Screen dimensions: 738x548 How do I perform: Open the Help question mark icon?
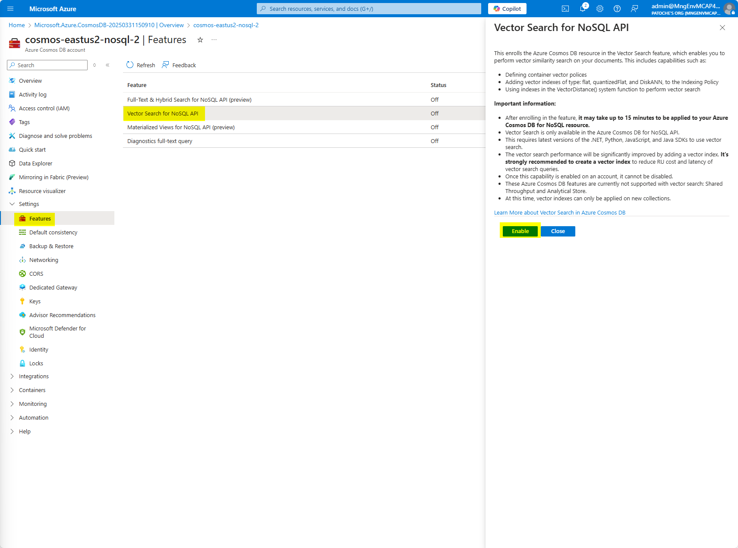tap(617, 9)
